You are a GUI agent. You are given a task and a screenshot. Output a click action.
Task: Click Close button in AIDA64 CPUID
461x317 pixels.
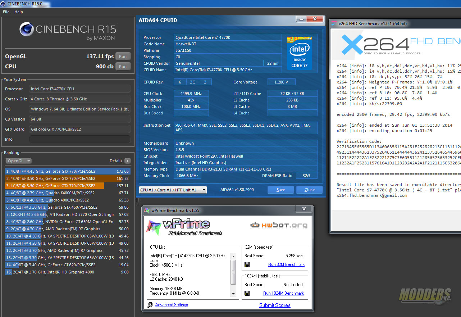309,190
